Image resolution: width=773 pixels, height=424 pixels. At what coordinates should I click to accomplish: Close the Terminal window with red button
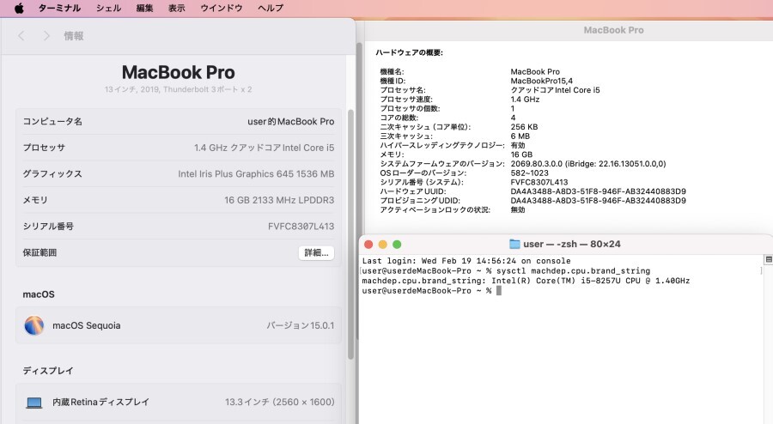tap(369, 245)
